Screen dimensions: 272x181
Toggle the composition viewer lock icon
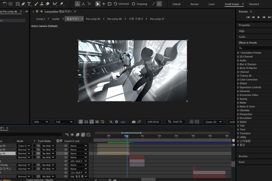tap(42, 11)
